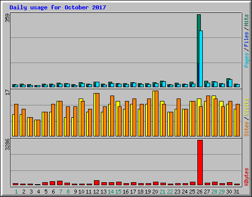Click the cyan Pages bar for day 30

[x=230, y=83]
